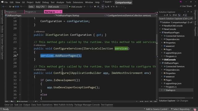
Task: Open the Debug configuration dropdown
Action: pos(32,7)
